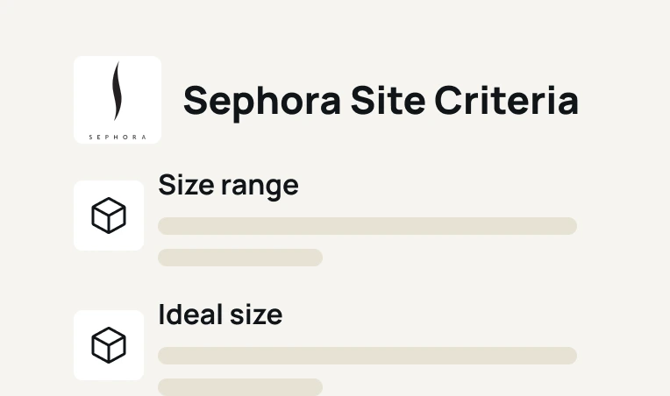This screenshot has height=396, width=670.
Task: Click the word "Sephora" in the title
Action: 261,101
